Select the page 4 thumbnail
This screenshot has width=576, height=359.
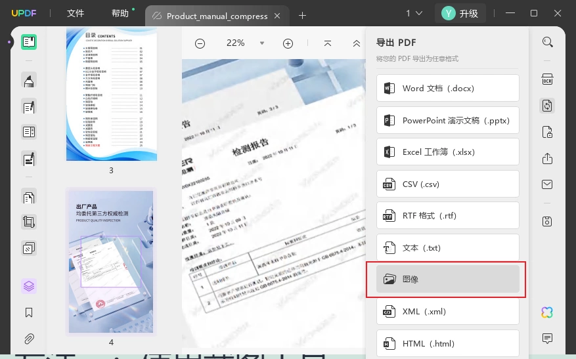[111, 262]
